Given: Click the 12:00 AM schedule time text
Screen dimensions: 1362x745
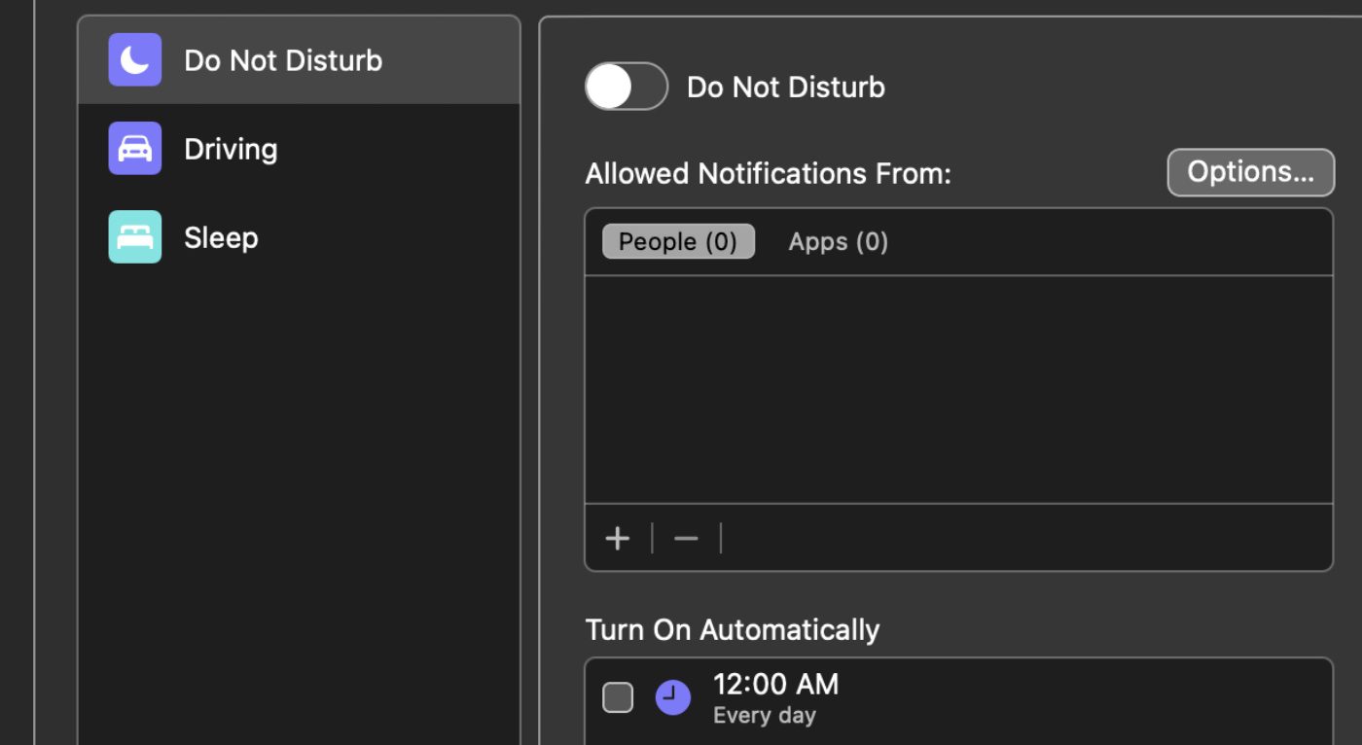Looking at the screenshot, I should [x=775, y=685].
